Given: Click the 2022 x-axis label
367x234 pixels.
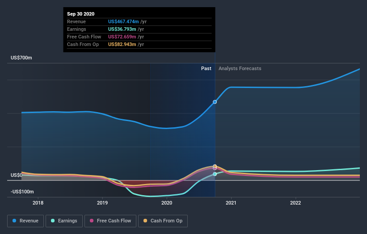Looking at the screenshot, I should (x=295, y=203).
